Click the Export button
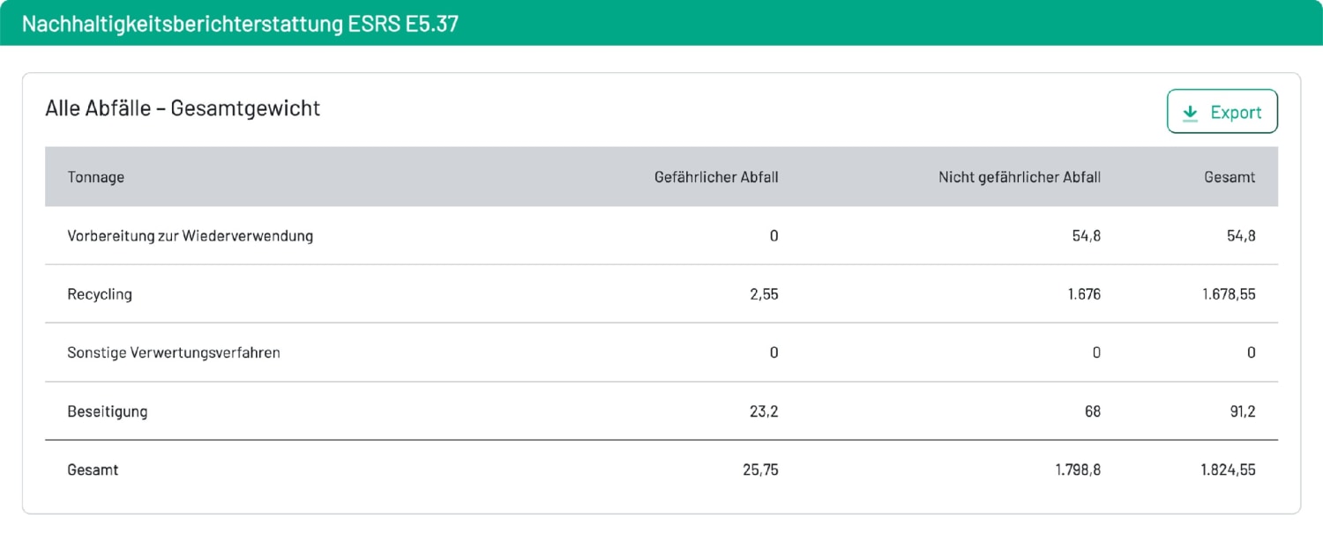The width and height of the screenshot is (1323, 540). tap(1222, 112)
